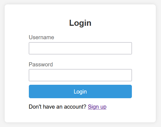Place cursor in the Password text box
The width and height of the screenshot is (161, 127).
pos(80,75)
